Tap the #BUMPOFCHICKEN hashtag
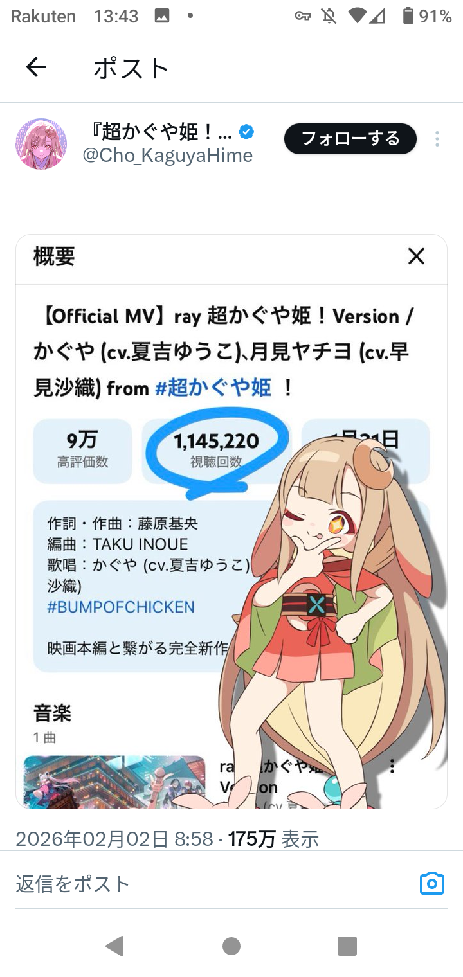The width and height of the screenshot is (463, 977). point(121,607)
